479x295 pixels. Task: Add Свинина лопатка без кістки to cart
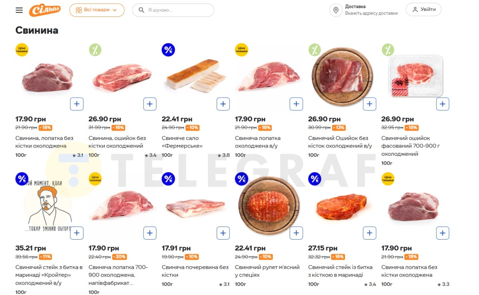[77, 104]
